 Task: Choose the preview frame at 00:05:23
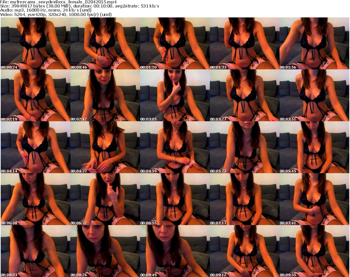[x=245, y=148]
